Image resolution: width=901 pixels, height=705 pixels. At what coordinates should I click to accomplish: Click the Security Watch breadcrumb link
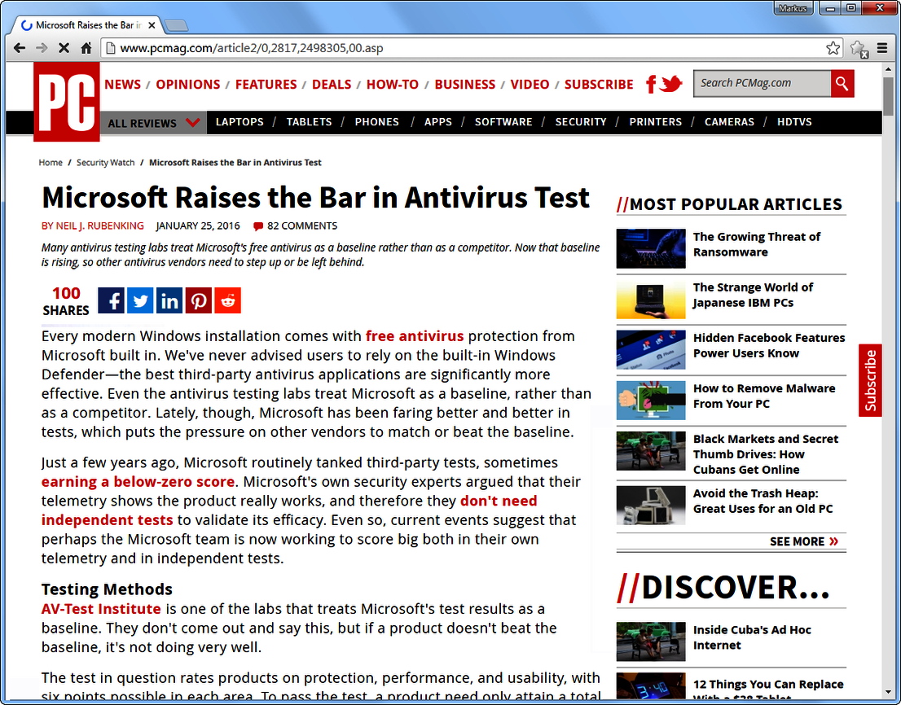coord(105,162)
